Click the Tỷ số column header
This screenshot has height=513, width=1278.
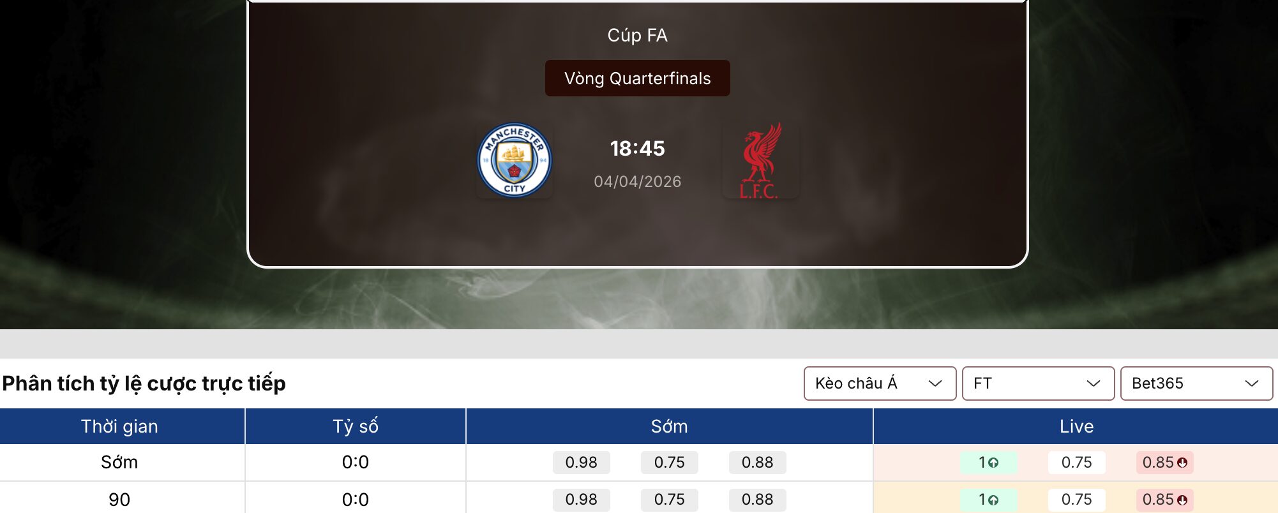point(354,426)
